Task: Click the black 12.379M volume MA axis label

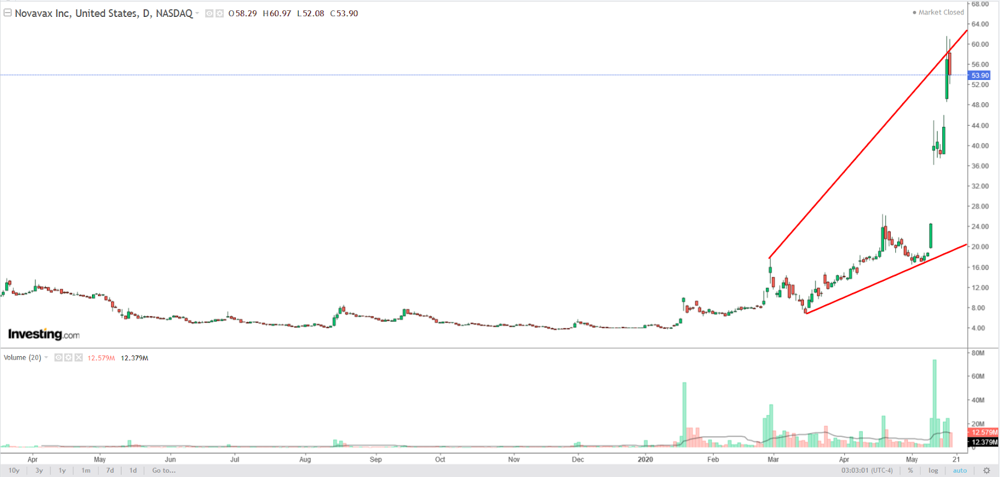Action: [984, 442]
